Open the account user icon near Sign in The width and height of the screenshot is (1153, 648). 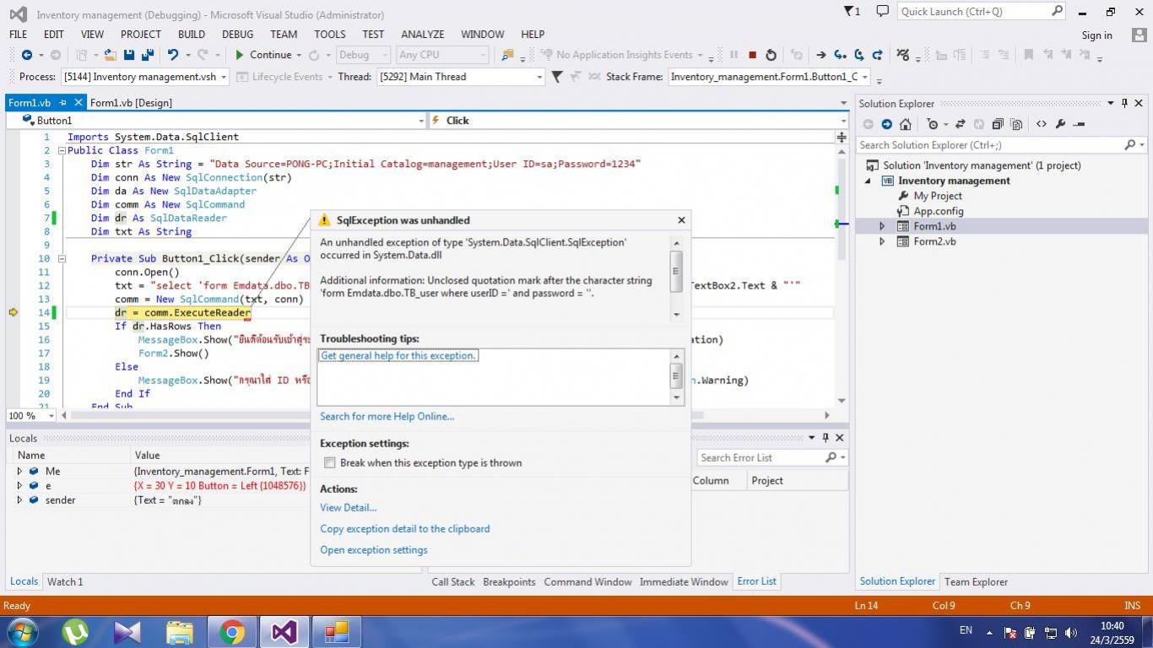1139,35
